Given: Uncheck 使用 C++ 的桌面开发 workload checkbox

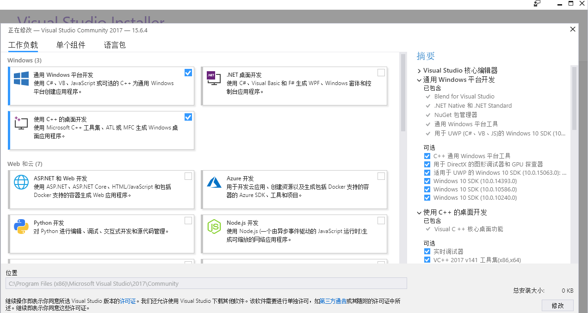Looking at the screenshot, I should (x=188, y=117).
